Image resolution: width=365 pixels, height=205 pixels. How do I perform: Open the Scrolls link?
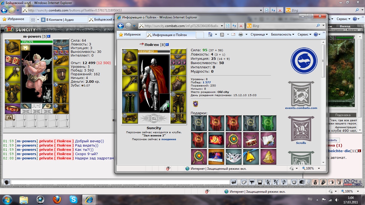[x=301, y=143]
